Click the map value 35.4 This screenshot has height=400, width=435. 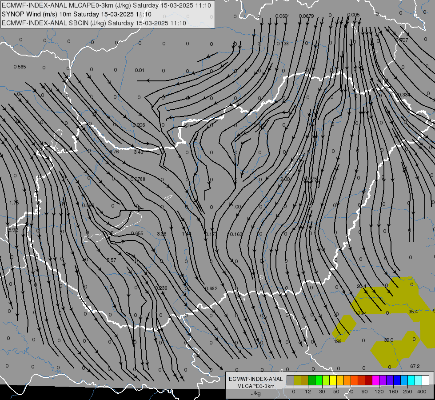(x=413, y=312)
